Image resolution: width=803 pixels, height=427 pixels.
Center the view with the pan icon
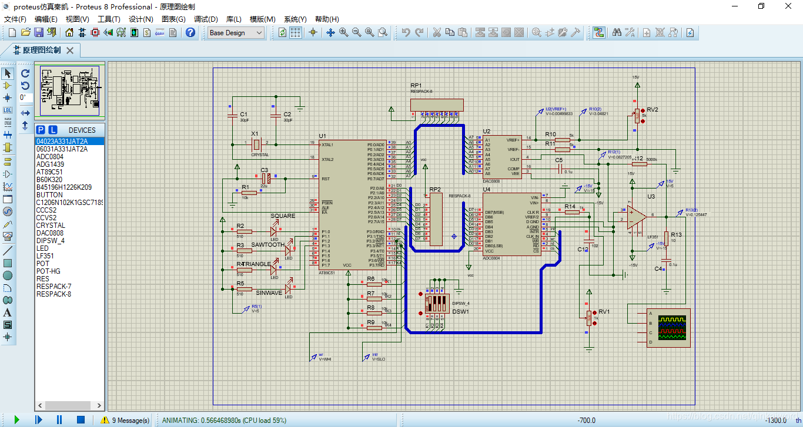pyautogui.click(x=330, y=33)
